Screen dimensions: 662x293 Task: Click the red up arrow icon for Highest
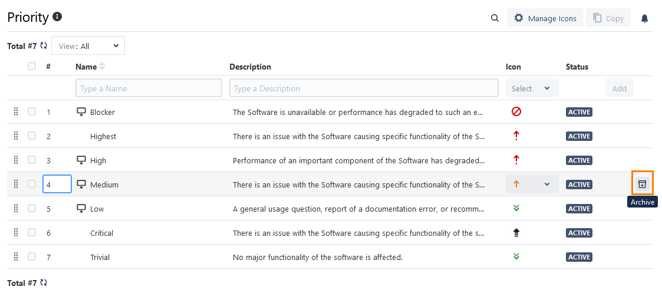click(x=516, y=136)
